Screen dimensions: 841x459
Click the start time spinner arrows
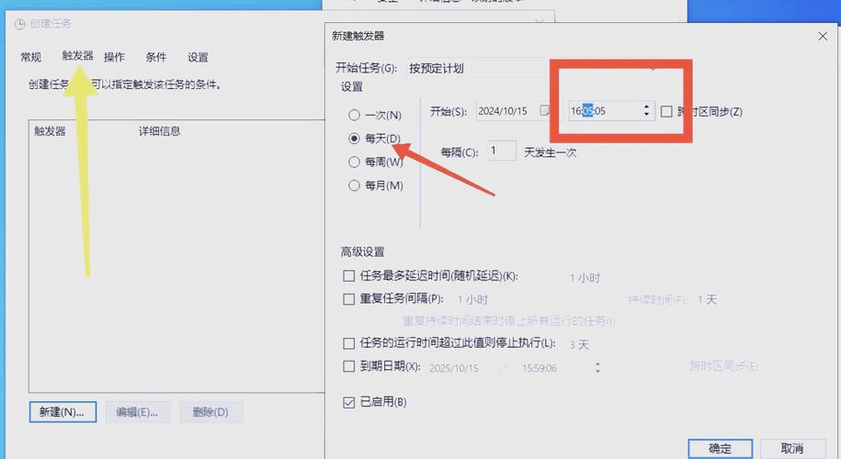[646, 111]
